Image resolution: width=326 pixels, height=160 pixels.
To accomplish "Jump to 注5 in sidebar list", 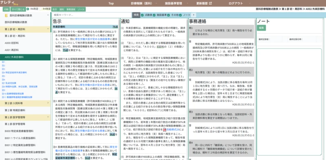I will point(3,76).
